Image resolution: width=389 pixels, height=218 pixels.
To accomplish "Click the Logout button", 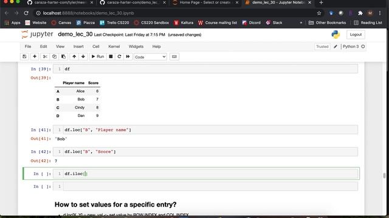I will coord(356,35).
